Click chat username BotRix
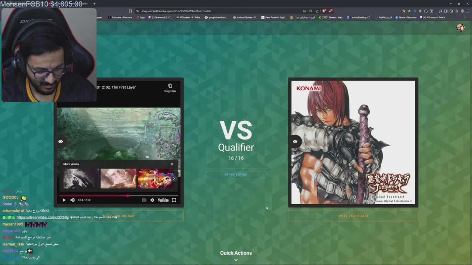 [8, 218]
